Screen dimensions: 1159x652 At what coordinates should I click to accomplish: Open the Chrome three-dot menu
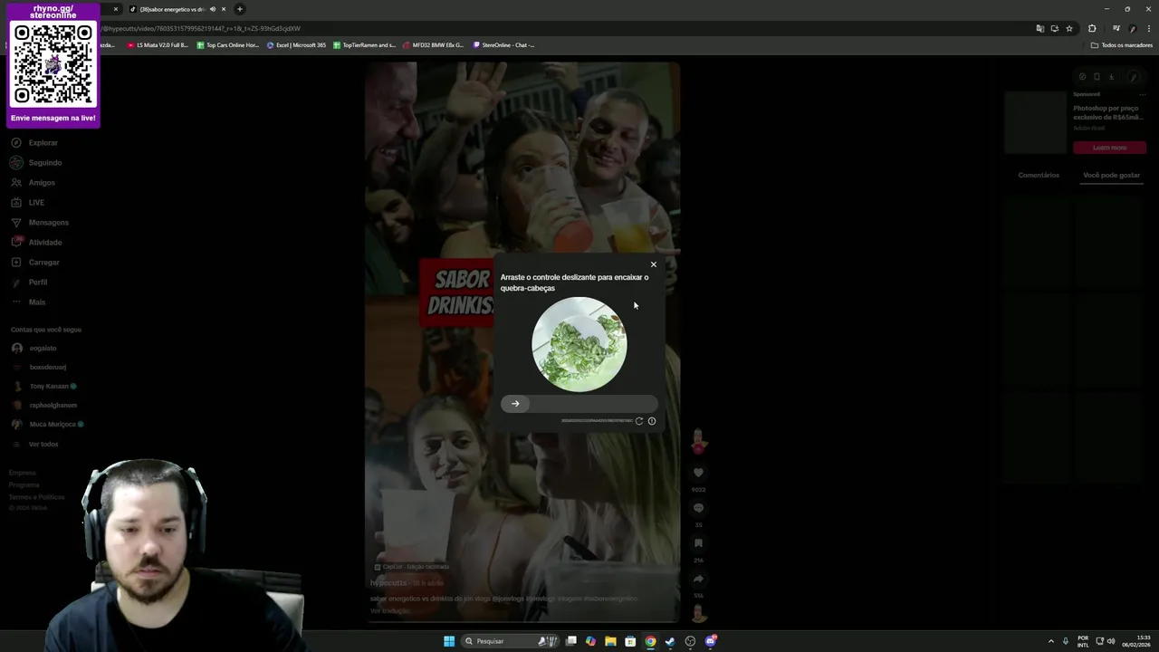(1148, 29)
